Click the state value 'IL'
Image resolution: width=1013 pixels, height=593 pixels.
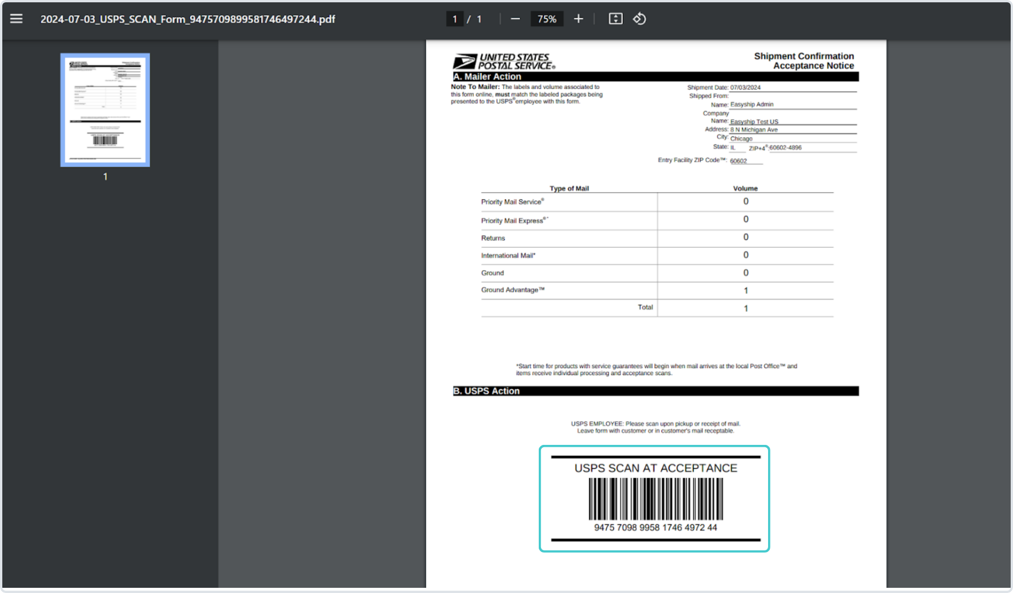tap(733, 148)
